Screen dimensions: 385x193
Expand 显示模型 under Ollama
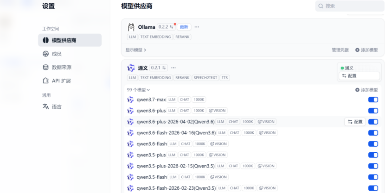pyautogui.click(x=136, y=50)
